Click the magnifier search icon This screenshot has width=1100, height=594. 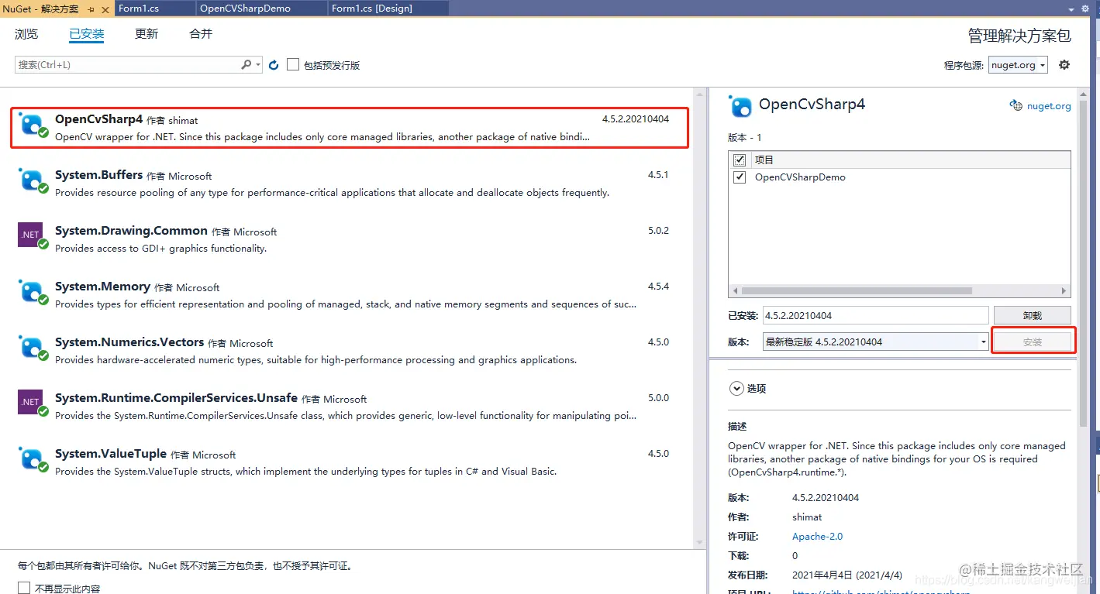tap(247, 65)
